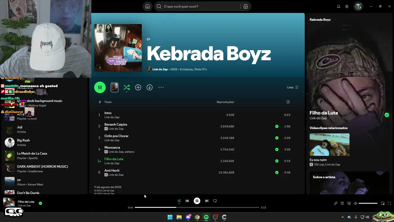The width and height of the screenshot is (394, 222).
Task: Skip to next track
Action: (x=207, y=201)
